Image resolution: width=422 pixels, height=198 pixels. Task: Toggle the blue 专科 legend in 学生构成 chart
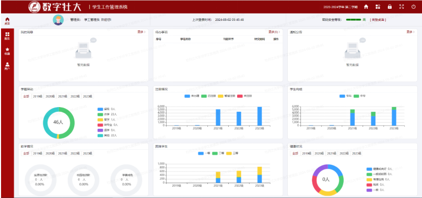pyautogui.click(x=345, y=96)
